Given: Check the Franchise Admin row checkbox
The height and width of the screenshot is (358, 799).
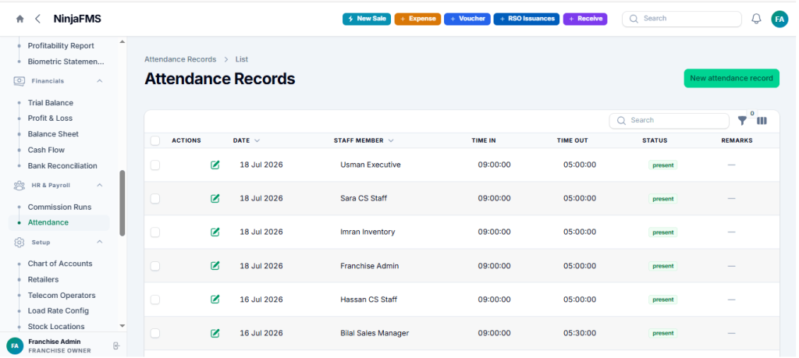Looking at the screenshot, I should click(155, 266).
